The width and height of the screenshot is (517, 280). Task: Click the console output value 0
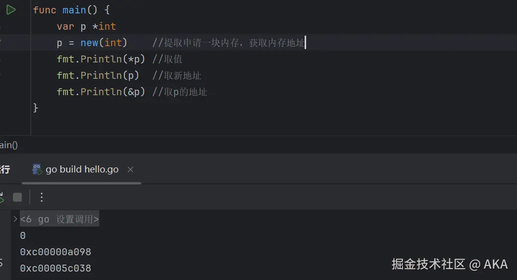(x=23, y=235)
